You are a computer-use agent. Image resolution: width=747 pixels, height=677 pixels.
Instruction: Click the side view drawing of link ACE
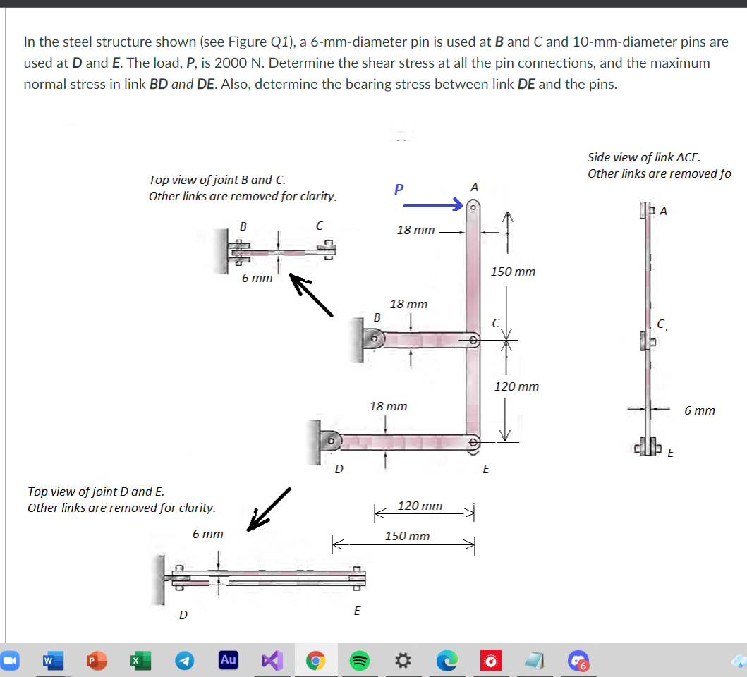(648, 329)
